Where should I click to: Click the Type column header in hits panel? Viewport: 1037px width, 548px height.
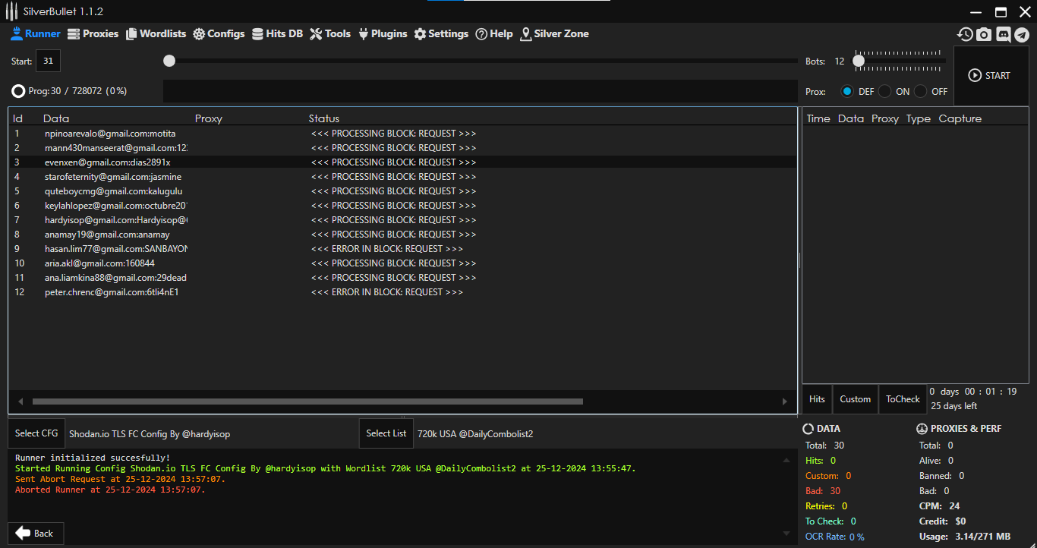tap(919, 118)
